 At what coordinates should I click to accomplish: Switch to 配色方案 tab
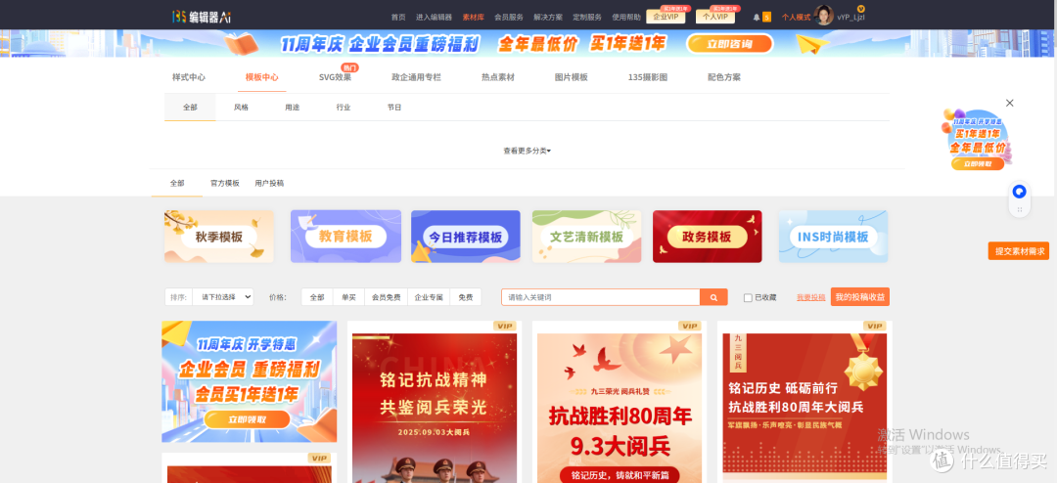click(x=724, y=77)
